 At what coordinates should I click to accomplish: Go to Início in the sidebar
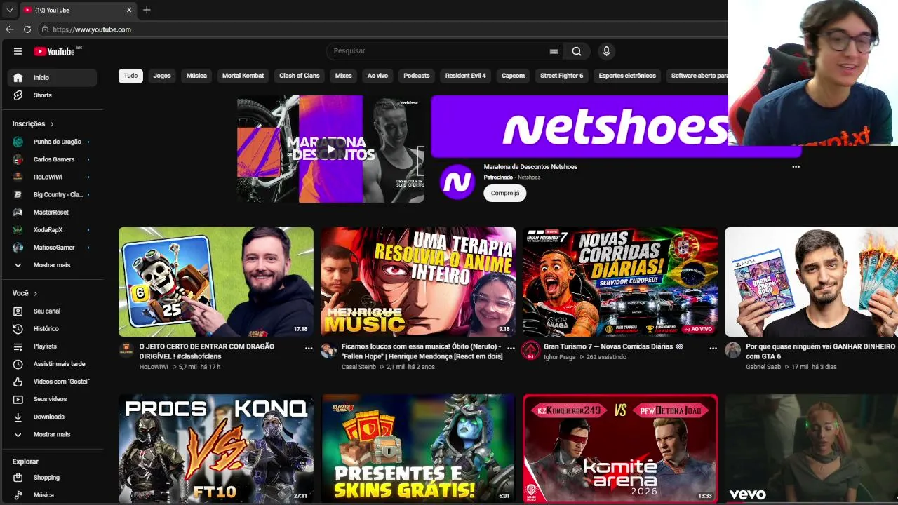[52, 78]
